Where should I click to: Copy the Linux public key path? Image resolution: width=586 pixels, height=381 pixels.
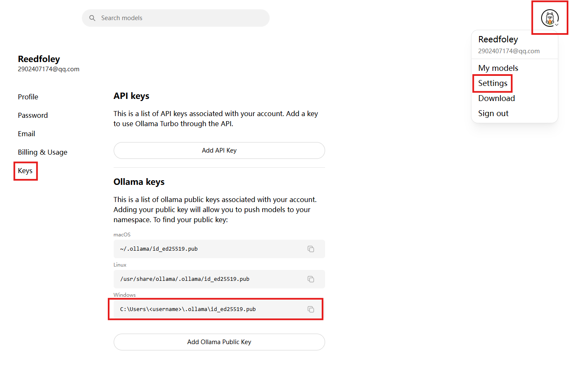pyautogui.click(x=311, y=279)
